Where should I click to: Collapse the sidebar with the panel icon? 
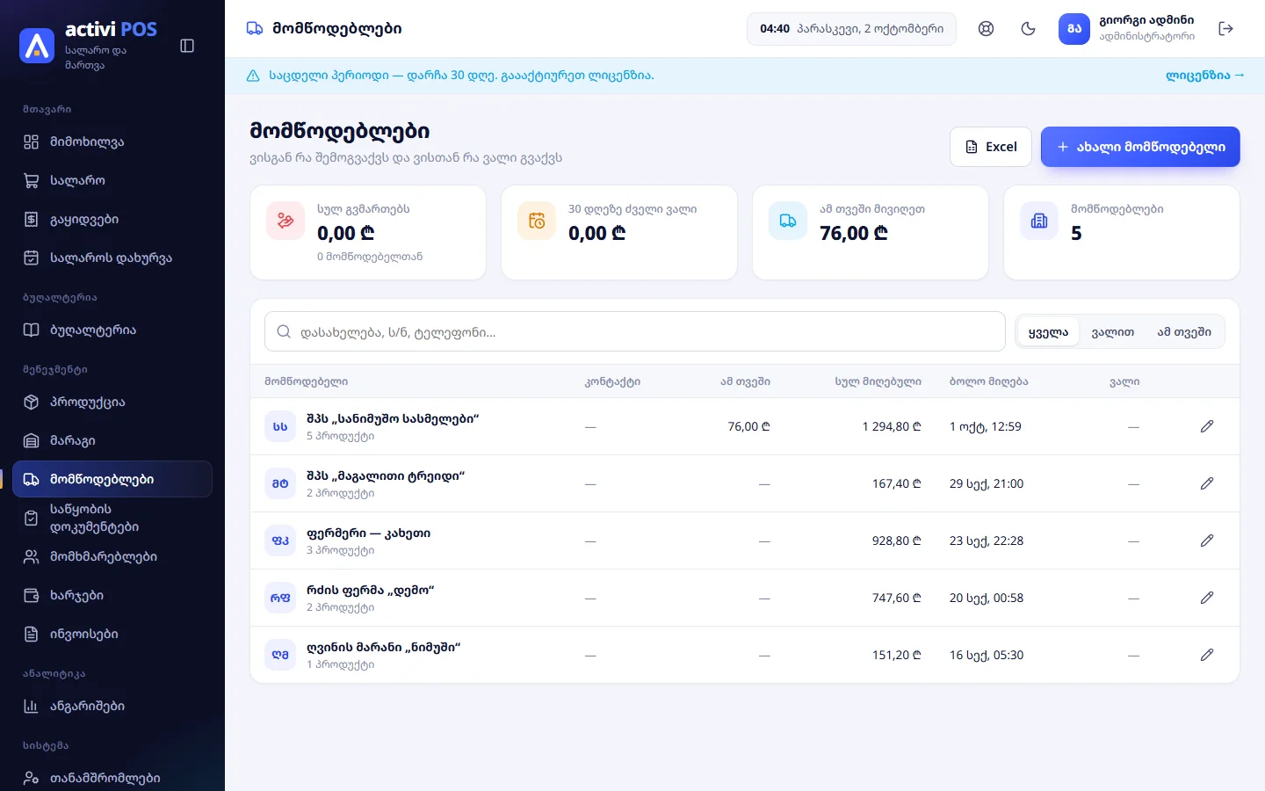(x=187, y=46)
